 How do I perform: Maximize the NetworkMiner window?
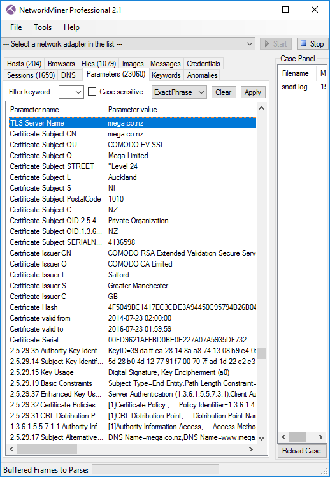pos(285,10)
